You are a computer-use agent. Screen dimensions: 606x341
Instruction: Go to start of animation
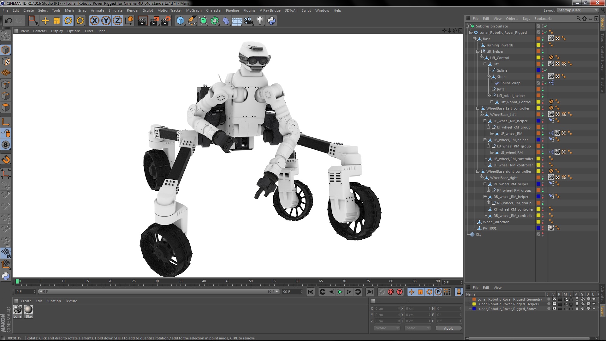311,292
